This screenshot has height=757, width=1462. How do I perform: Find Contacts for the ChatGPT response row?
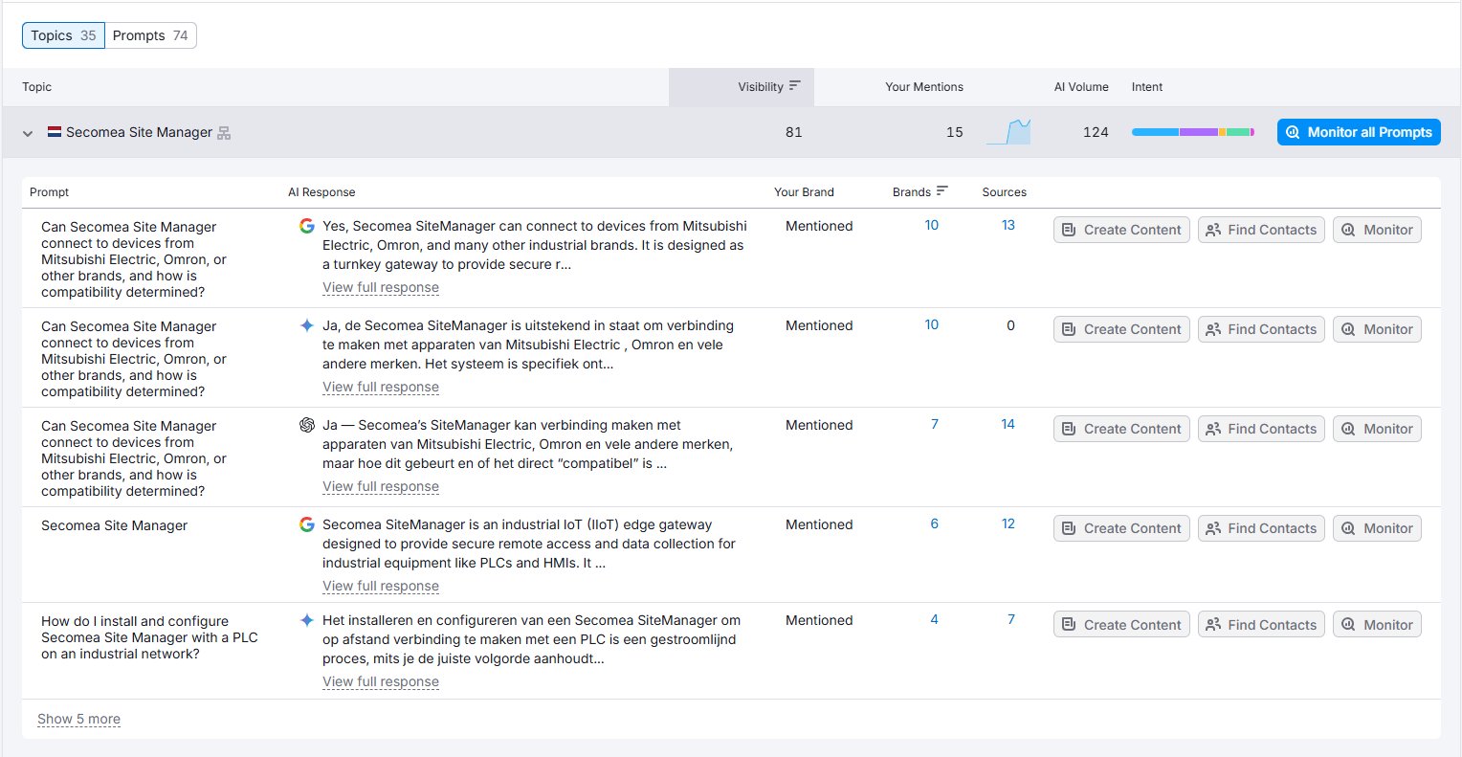point(1261,429)
